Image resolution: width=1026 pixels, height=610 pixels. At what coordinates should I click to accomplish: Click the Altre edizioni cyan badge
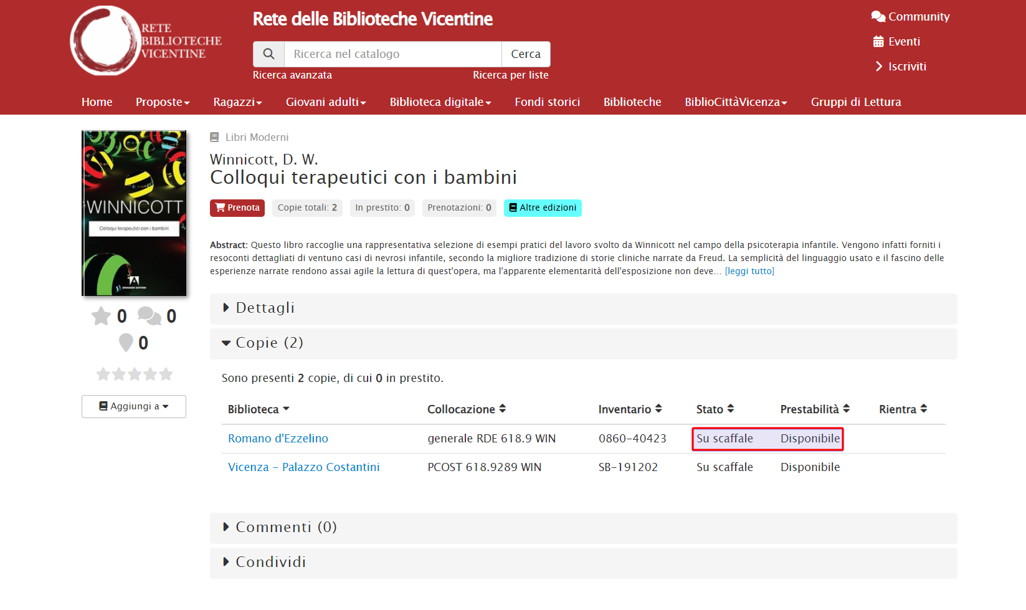[543, 208]
